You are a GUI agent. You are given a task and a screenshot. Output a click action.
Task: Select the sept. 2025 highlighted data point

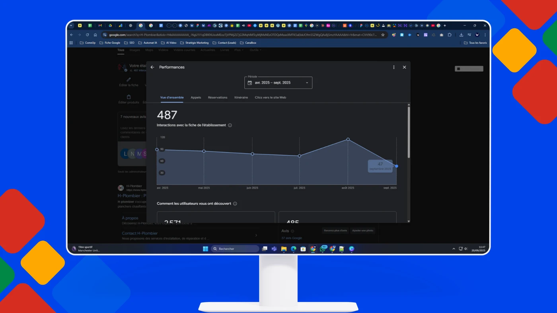pos(397,166)
